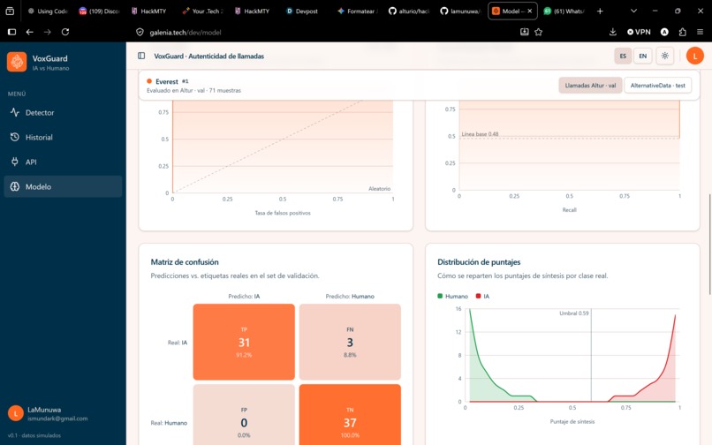This screenshot has height=445, width=712.
Task: Click the TP 31 confusion matrix cell
Action: pos(244,342)
